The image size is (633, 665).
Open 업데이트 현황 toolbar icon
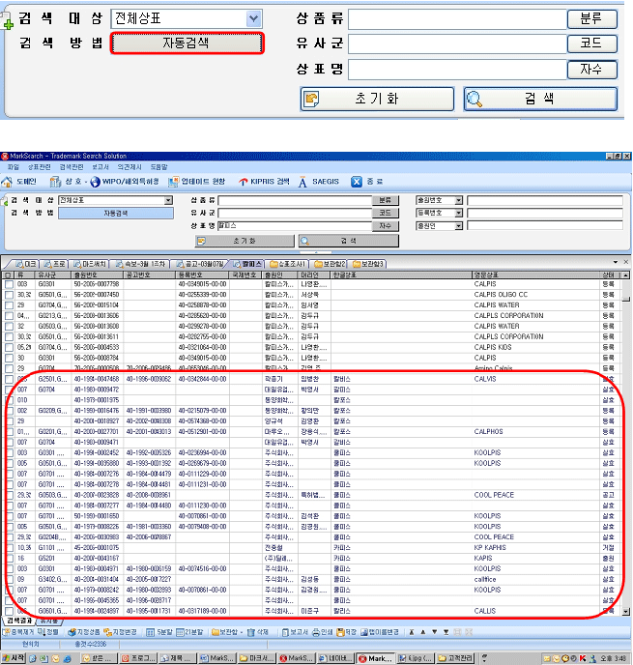click(x=173, y=182)
